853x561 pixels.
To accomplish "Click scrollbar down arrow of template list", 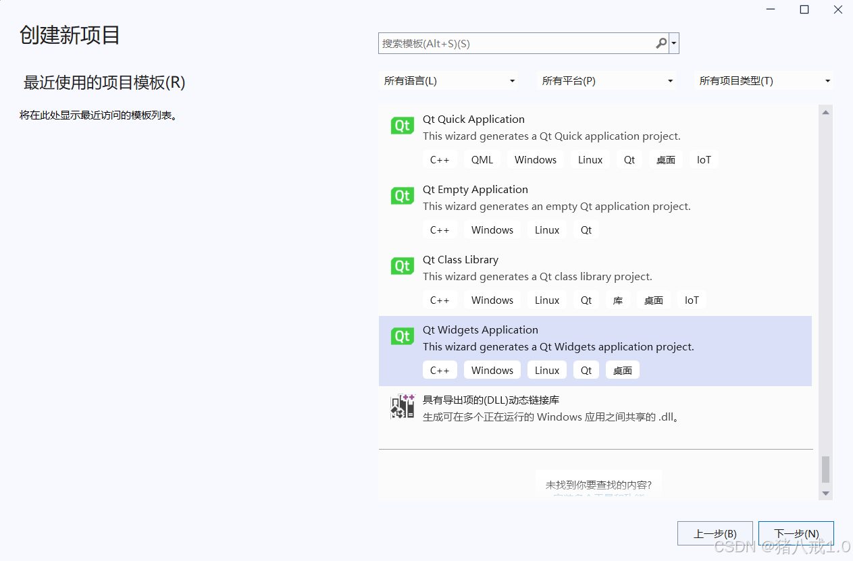I will (825, 493).
